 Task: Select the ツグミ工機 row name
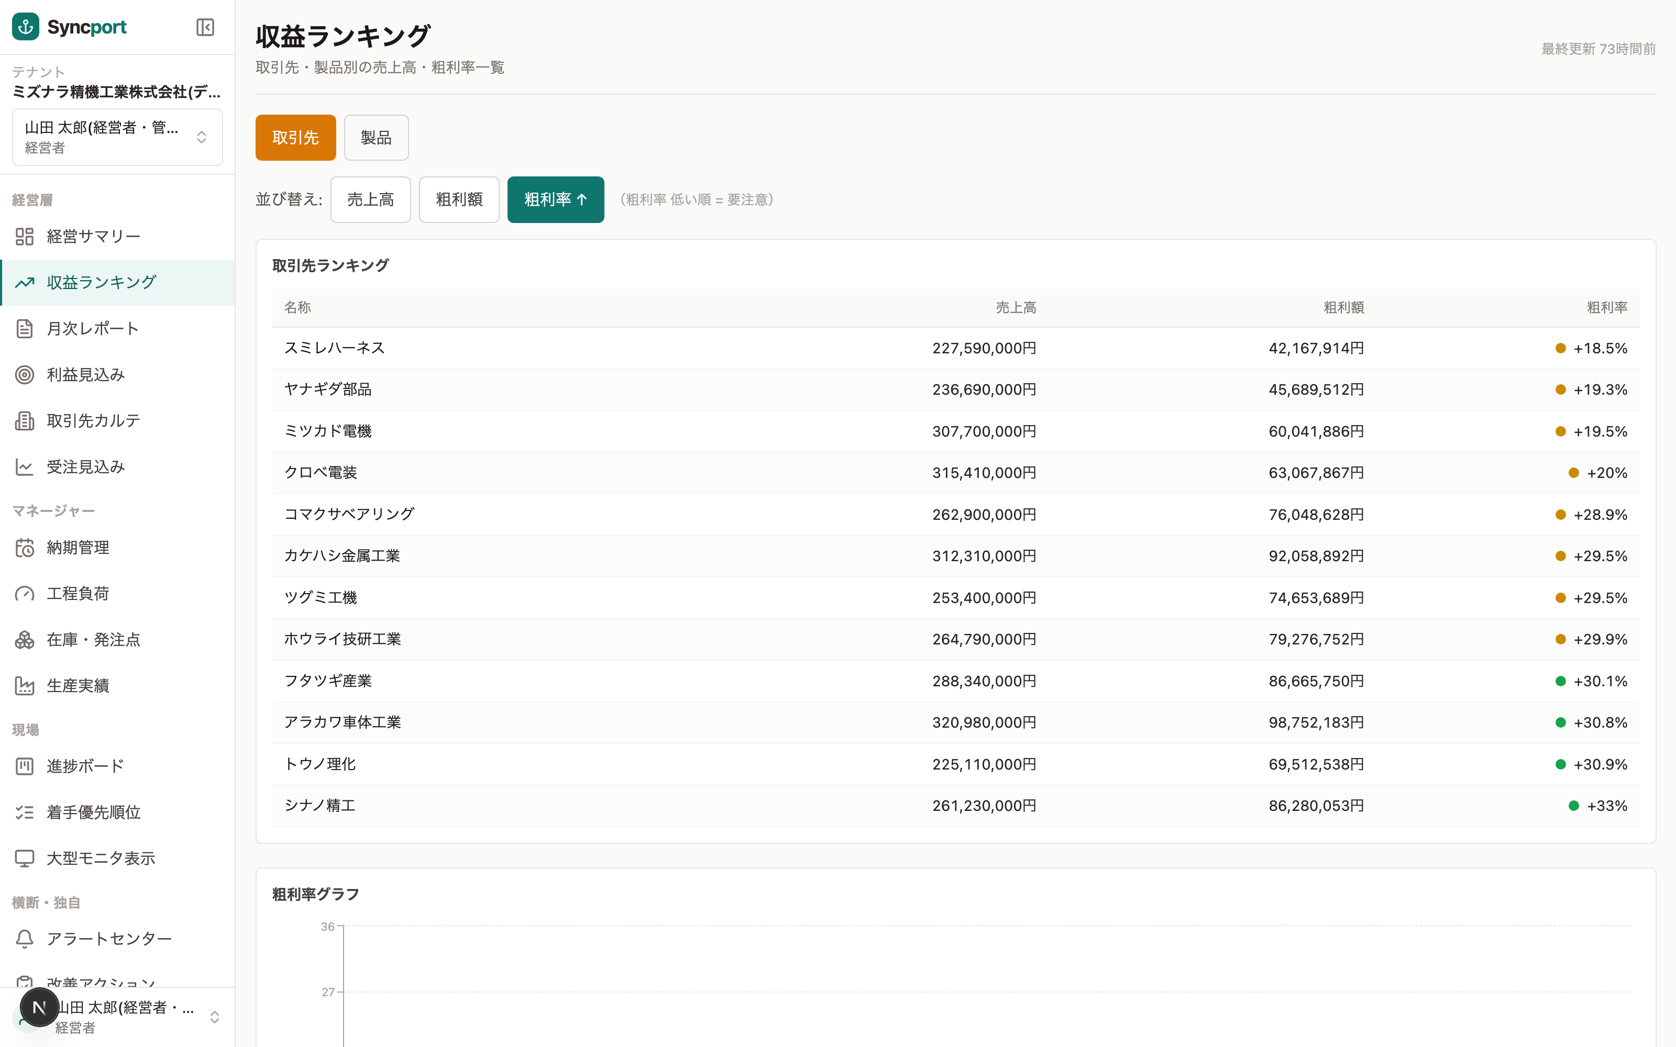tap(321, 598)
